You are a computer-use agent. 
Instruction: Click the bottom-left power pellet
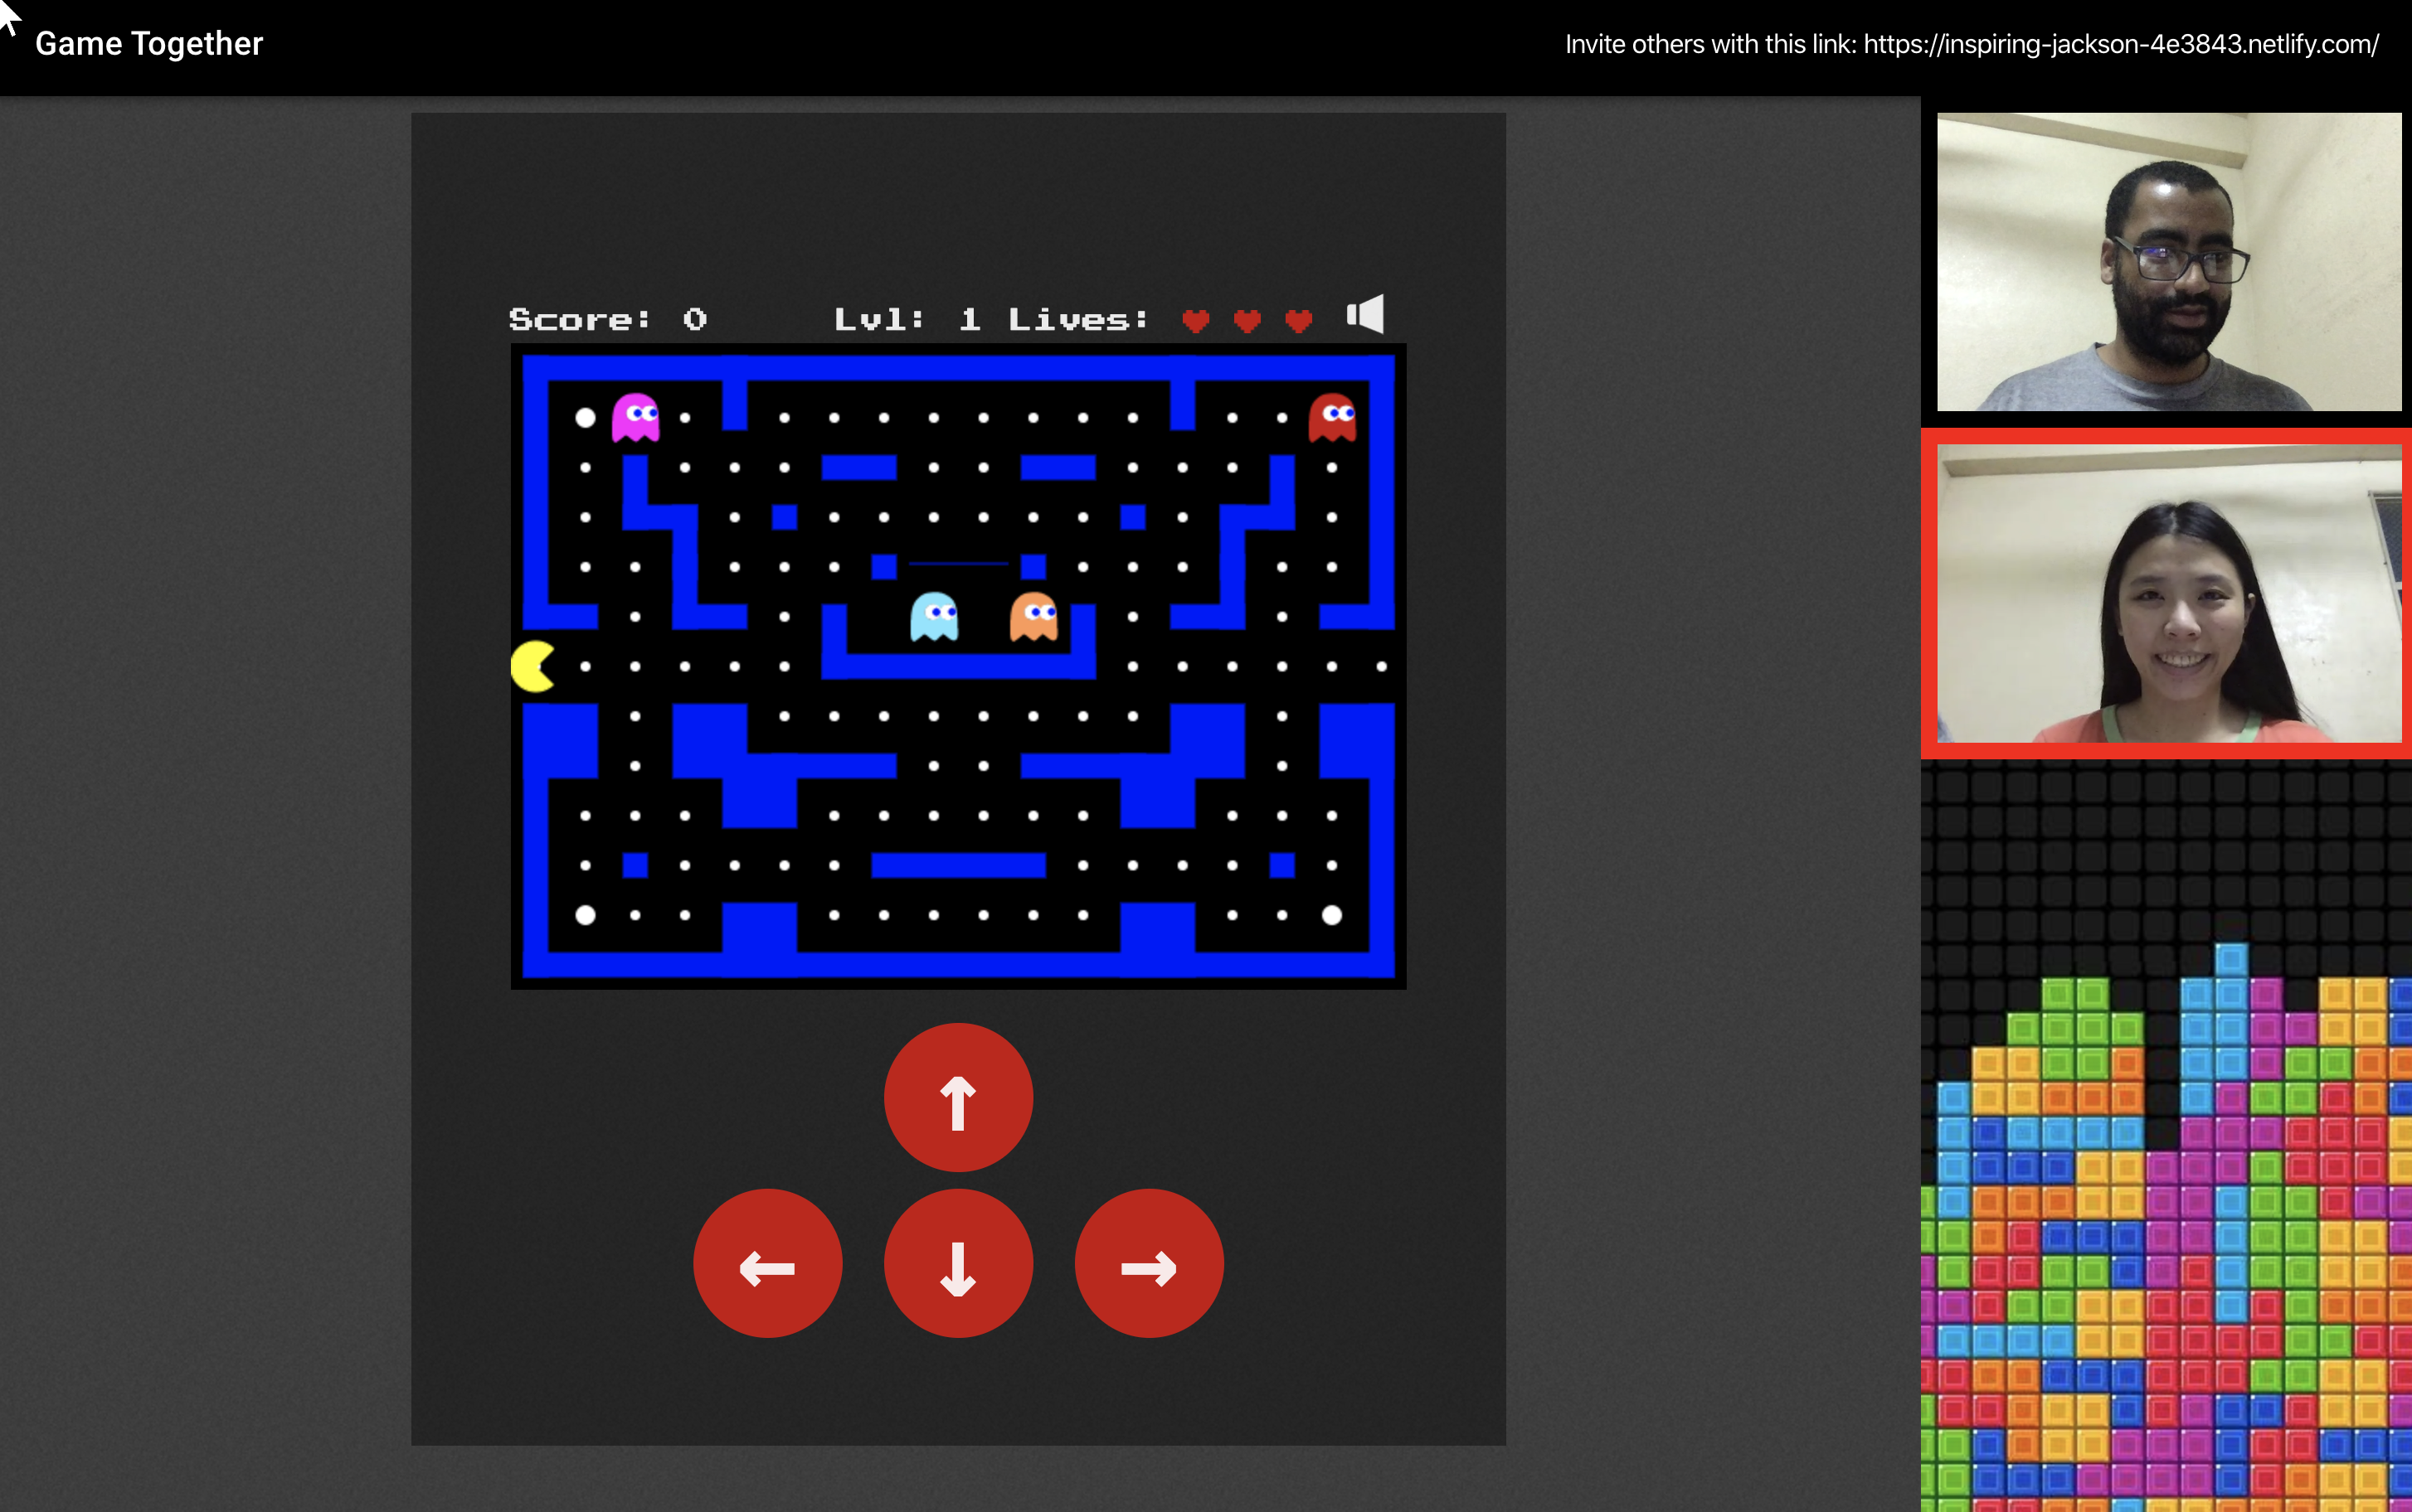(586, 915)
